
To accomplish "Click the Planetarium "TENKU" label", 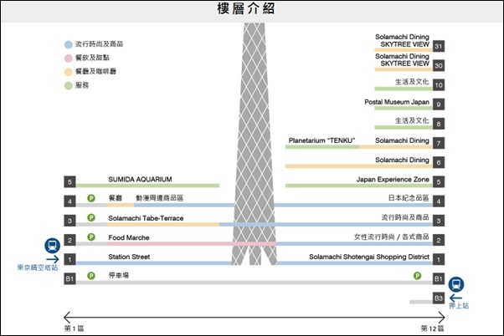I will pos(321,140).
